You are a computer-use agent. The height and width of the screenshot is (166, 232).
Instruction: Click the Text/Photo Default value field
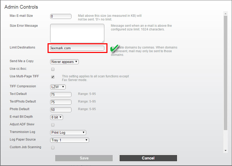click(x=61, y=102)
